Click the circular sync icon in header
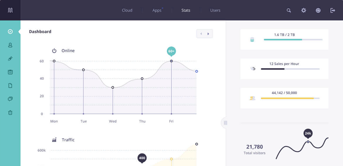The width and height of the screenshot is (343, 166). coord(318,10)
